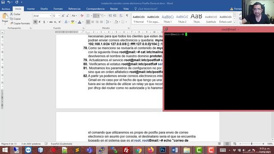Apply text effects with the outlined A icon
This screenshot has width=274, height=154.
(x=66, y=22)
